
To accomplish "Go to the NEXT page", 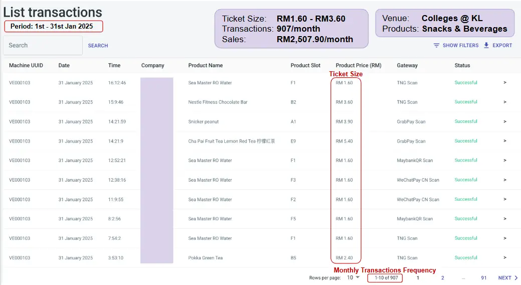I will pos(505,277).
